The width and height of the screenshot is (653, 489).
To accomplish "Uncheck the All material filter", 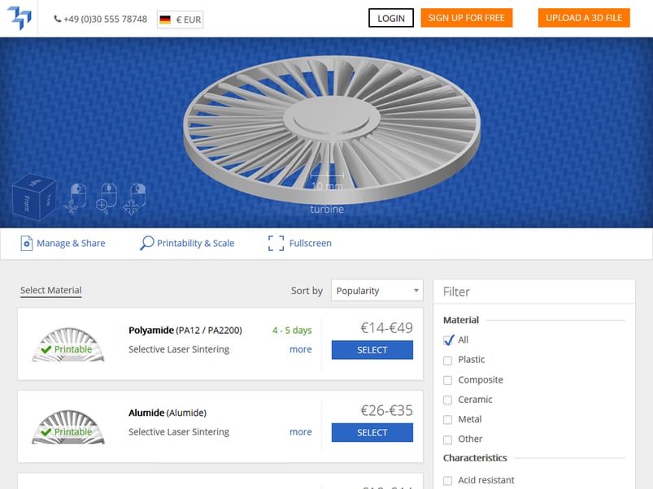I will pos(448,340).
